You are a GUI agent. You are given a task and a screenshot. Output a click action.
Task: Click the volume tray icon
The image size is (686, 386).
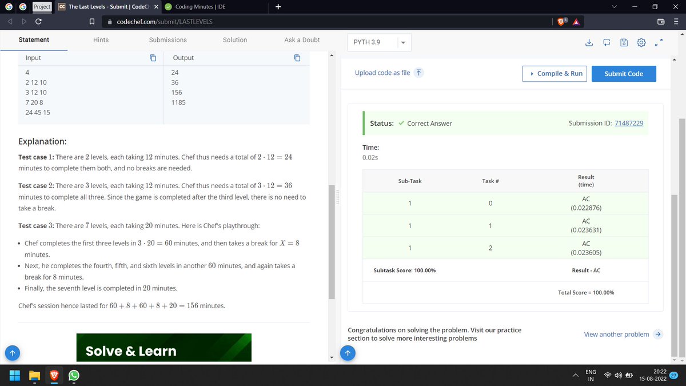pyautogui.click(x=619, y=376)
